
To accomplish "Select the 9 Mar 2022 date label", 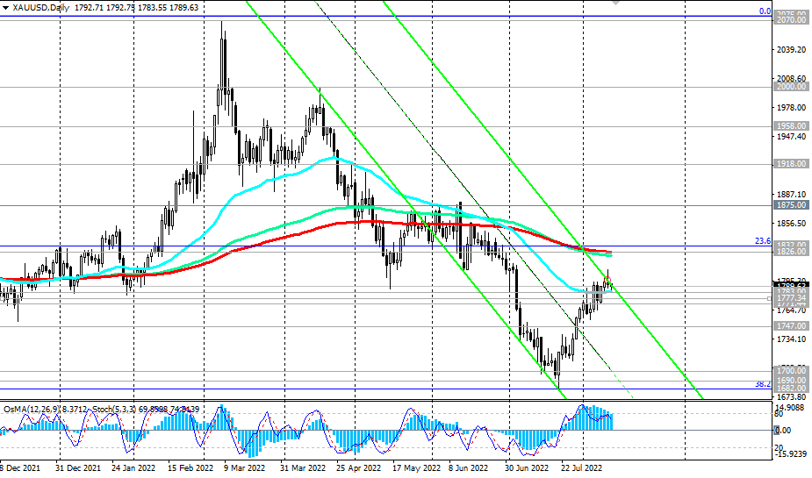I will pos(244,467).
